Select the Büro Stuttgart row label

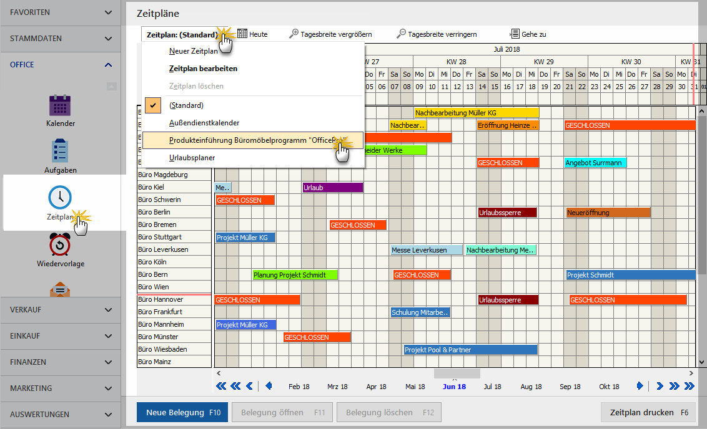click(174, 237)
